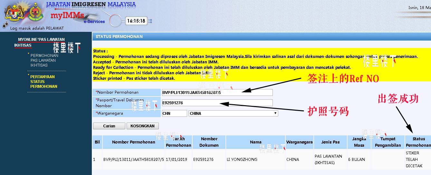Open Pertanyaan Status Permohonan sidebar link
This screenshot has width=431, height=175.
tap(44, 81)
